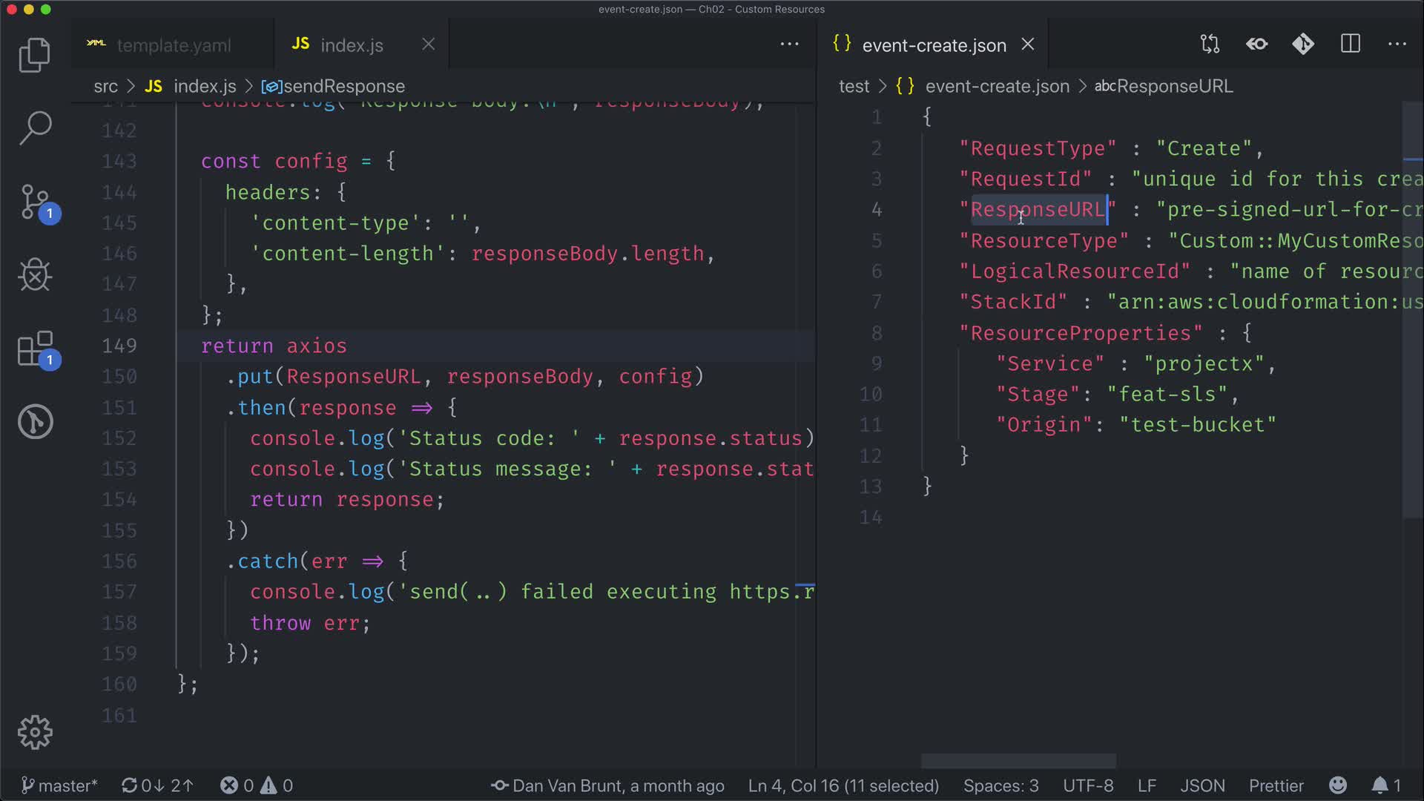
Task: Open the Search view in activity bar
Action: pyautogui.click(x=34, y=128)
